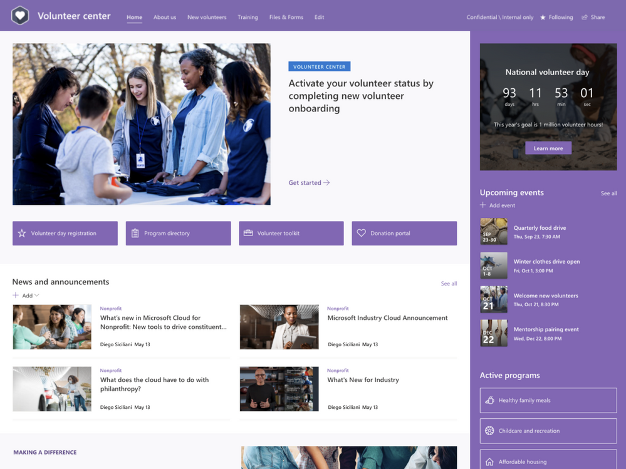Click the VOLUNTEER CENTER blue tag
Viewport: 626px width, 469px height.
[320, 66]
